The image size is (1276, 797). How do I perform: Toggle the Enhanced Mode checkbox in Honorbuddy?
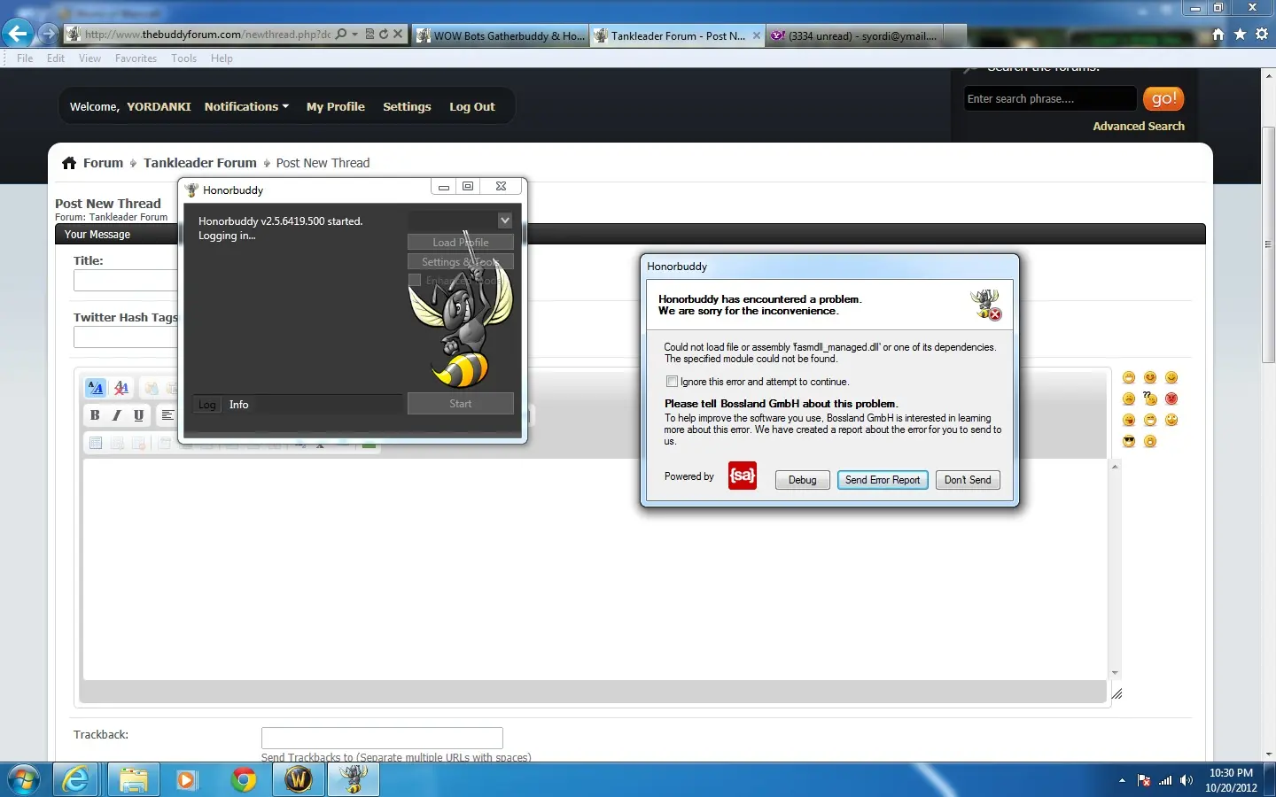pos(415,280)
